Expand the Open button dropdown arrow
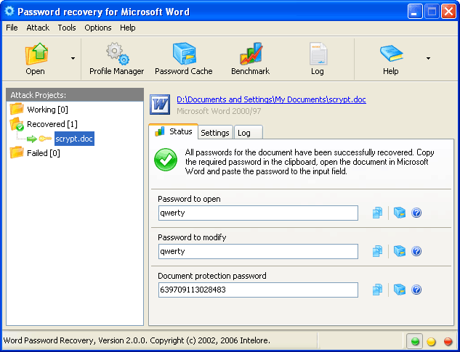This screenshot has height=352, width=460. 73,59
